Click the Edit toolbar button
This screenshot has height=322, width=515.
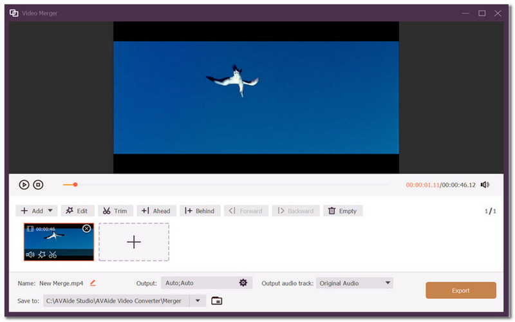click(x=77, y=211)
